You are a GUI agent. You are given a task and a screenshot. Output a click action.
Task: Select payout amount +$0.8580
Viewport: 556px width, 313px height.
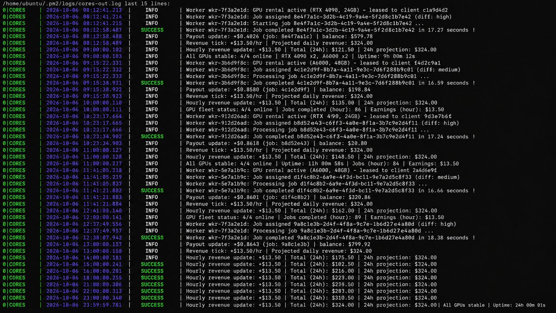[x=246, y=89]
